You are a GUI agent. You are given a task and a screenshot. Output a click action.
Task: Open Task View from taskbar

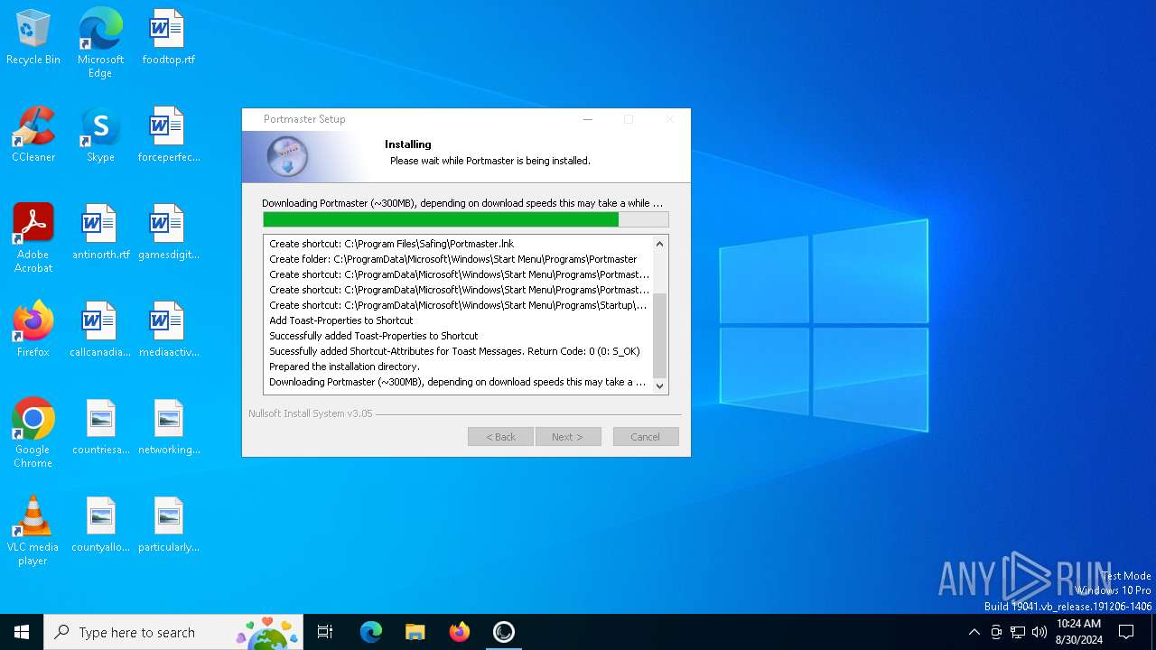[x=325, y=632]
